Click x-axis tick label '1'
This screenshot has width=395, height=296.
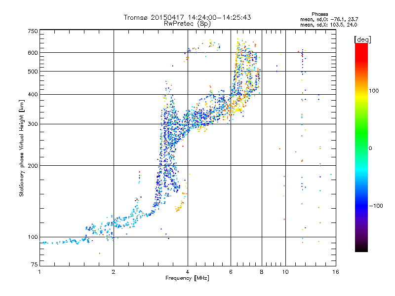(39, 272)
